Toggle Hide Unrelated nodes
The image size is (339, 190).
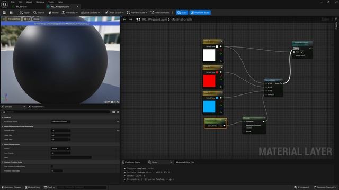click(x=160, y=13)
